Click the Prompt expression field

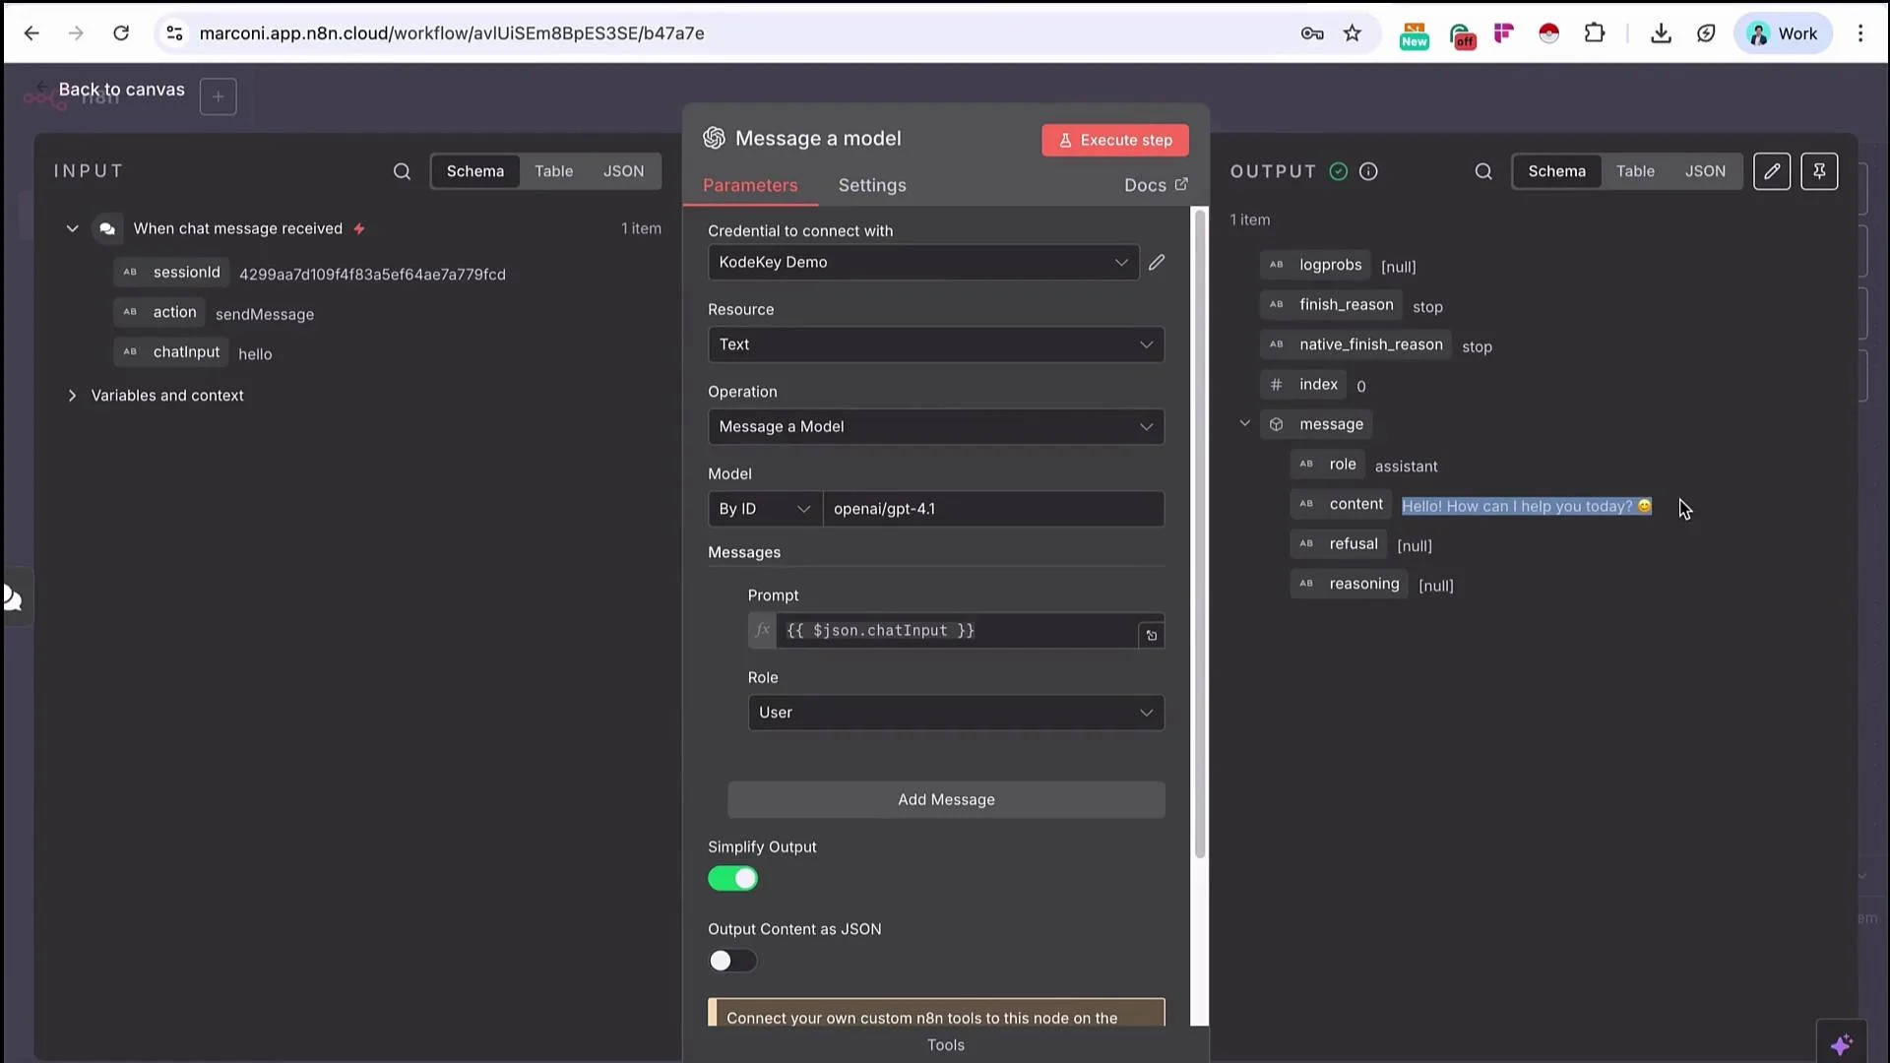coord(957,630)
